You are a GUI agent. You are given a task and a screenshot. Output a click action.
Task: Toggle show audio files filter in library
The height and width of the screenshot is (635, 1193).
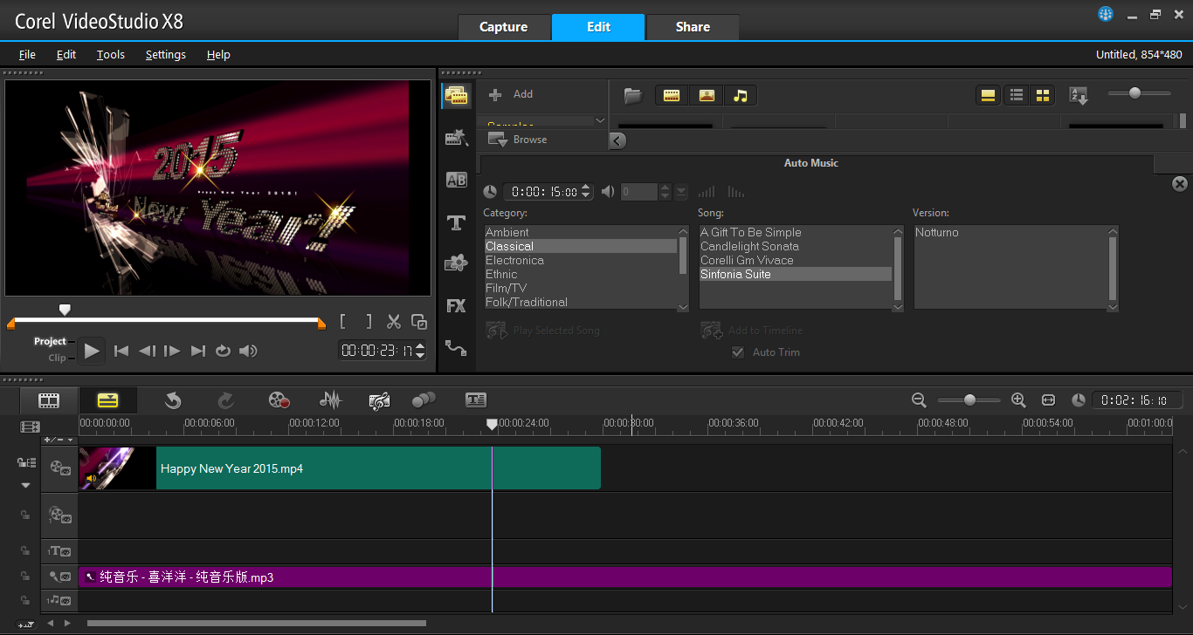741,96
